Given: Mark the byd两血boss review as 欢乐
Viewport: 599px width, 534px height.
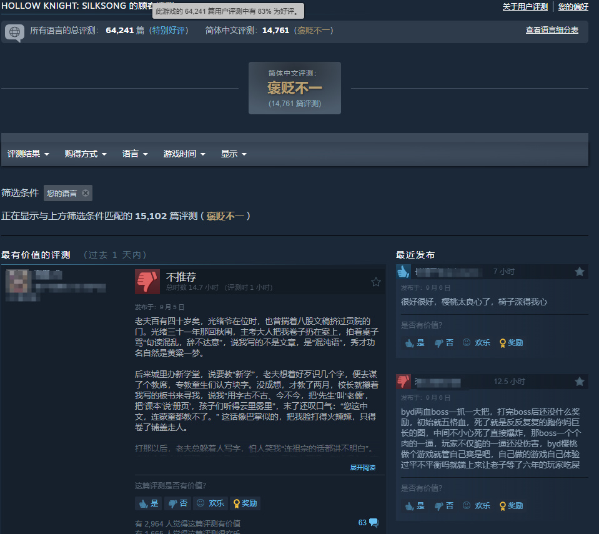Looking at the screenshot, I should [x=477, y=506].
